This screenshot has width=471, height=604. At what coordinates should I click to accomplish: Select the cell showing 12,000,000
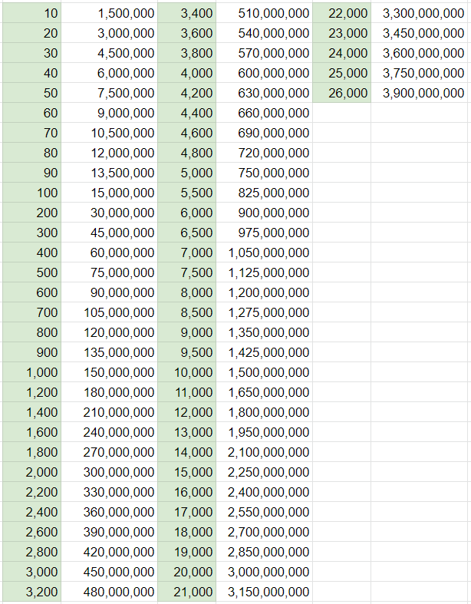110,153
